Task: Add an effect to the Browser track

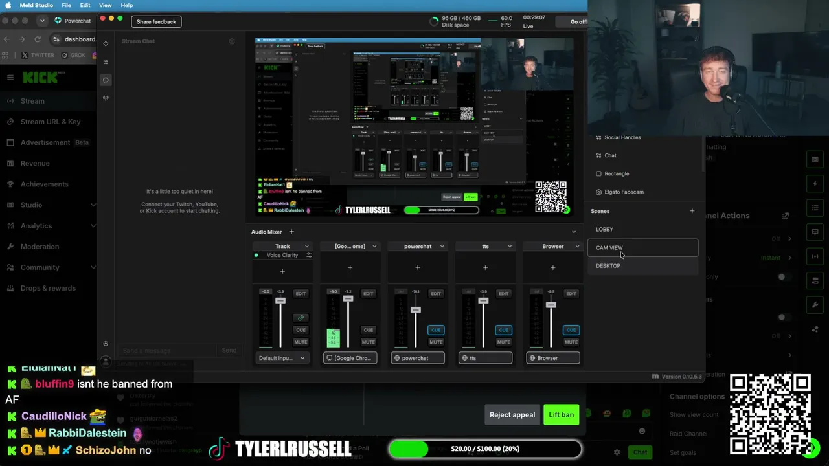Action: click(552, 267)
